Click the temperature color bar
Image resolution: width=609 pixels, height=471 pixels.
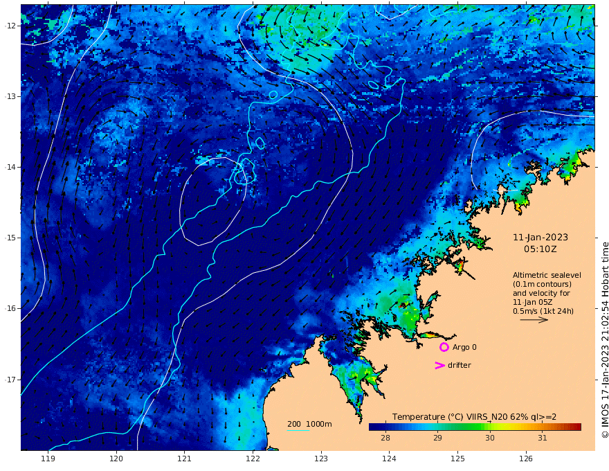point(475,427)
